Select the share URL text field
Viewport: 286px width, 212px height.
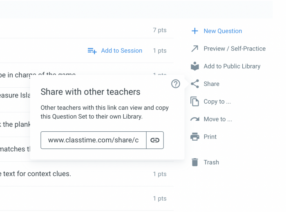[x=94, y=140]
